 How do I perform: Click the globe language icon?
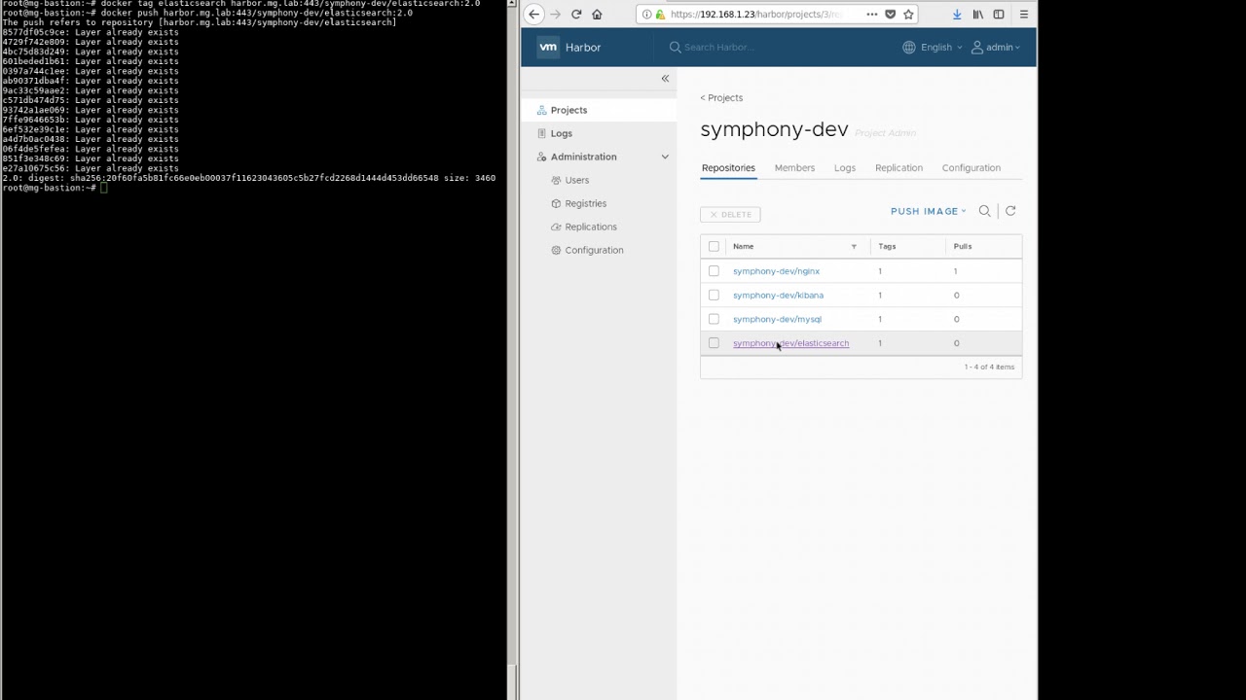[x=909, y=47]
